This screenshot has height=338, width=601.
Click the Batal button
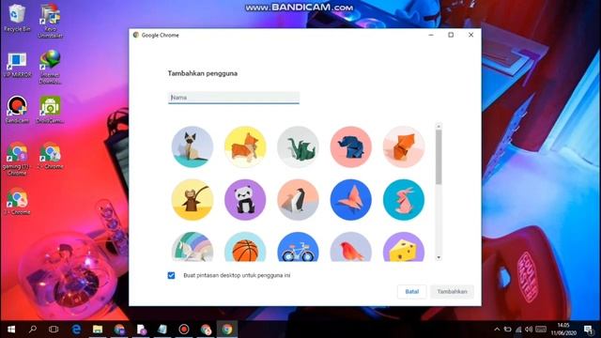(x=411, y=292)
